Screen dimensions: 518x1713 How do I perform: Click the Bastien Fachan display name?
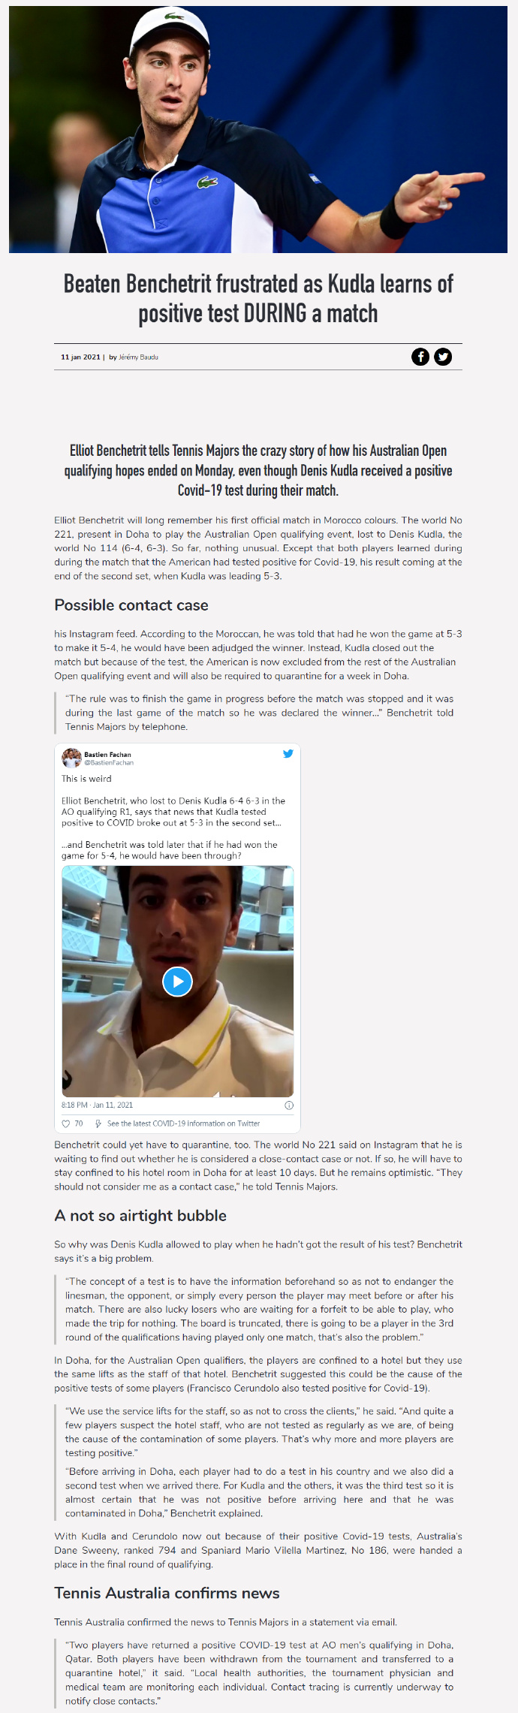(107, 754)
